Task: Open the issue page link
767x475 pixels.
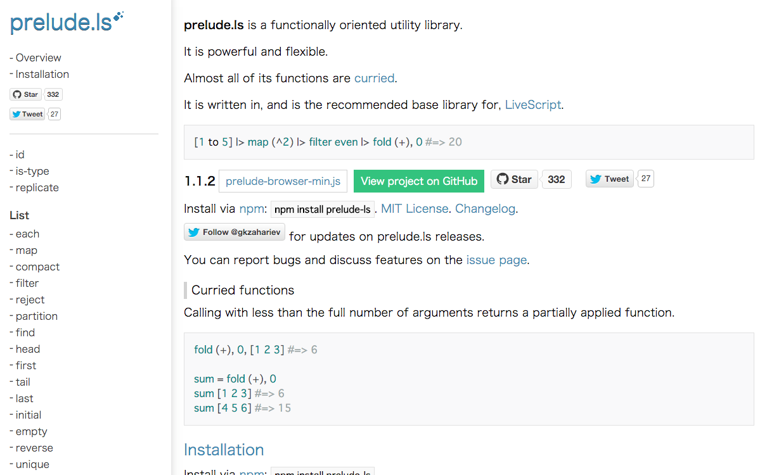Action: [x=496, y=260]
